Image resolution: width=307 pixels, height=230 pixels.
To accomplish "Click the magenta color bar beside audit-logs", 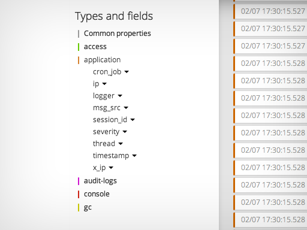I will point(79,181).
